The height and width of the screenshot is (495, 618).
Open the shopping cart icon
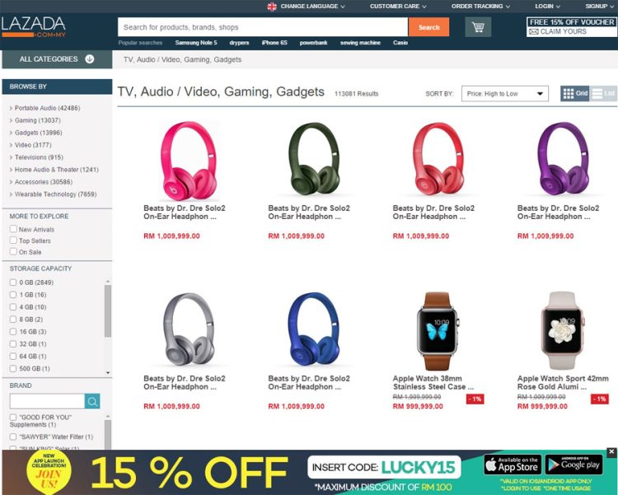point(478,27)
